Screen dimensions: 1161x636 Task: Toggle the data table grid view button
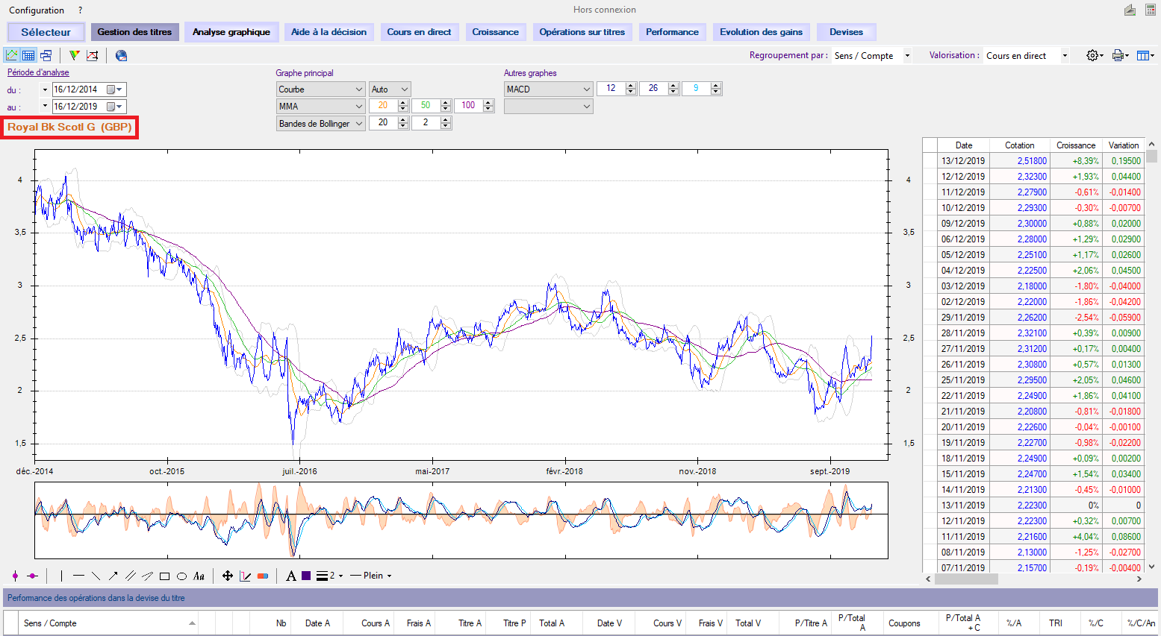click(28, 55)
